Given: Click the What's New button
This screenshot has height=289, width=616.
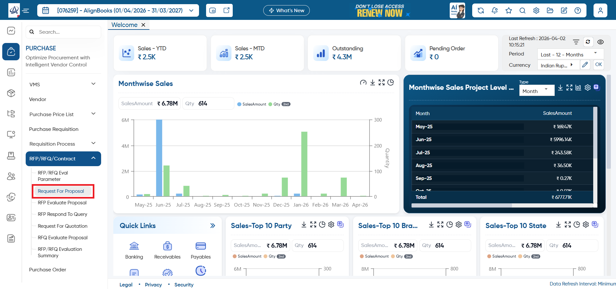Looking at the screenshot, I should [x=286, y=11].
